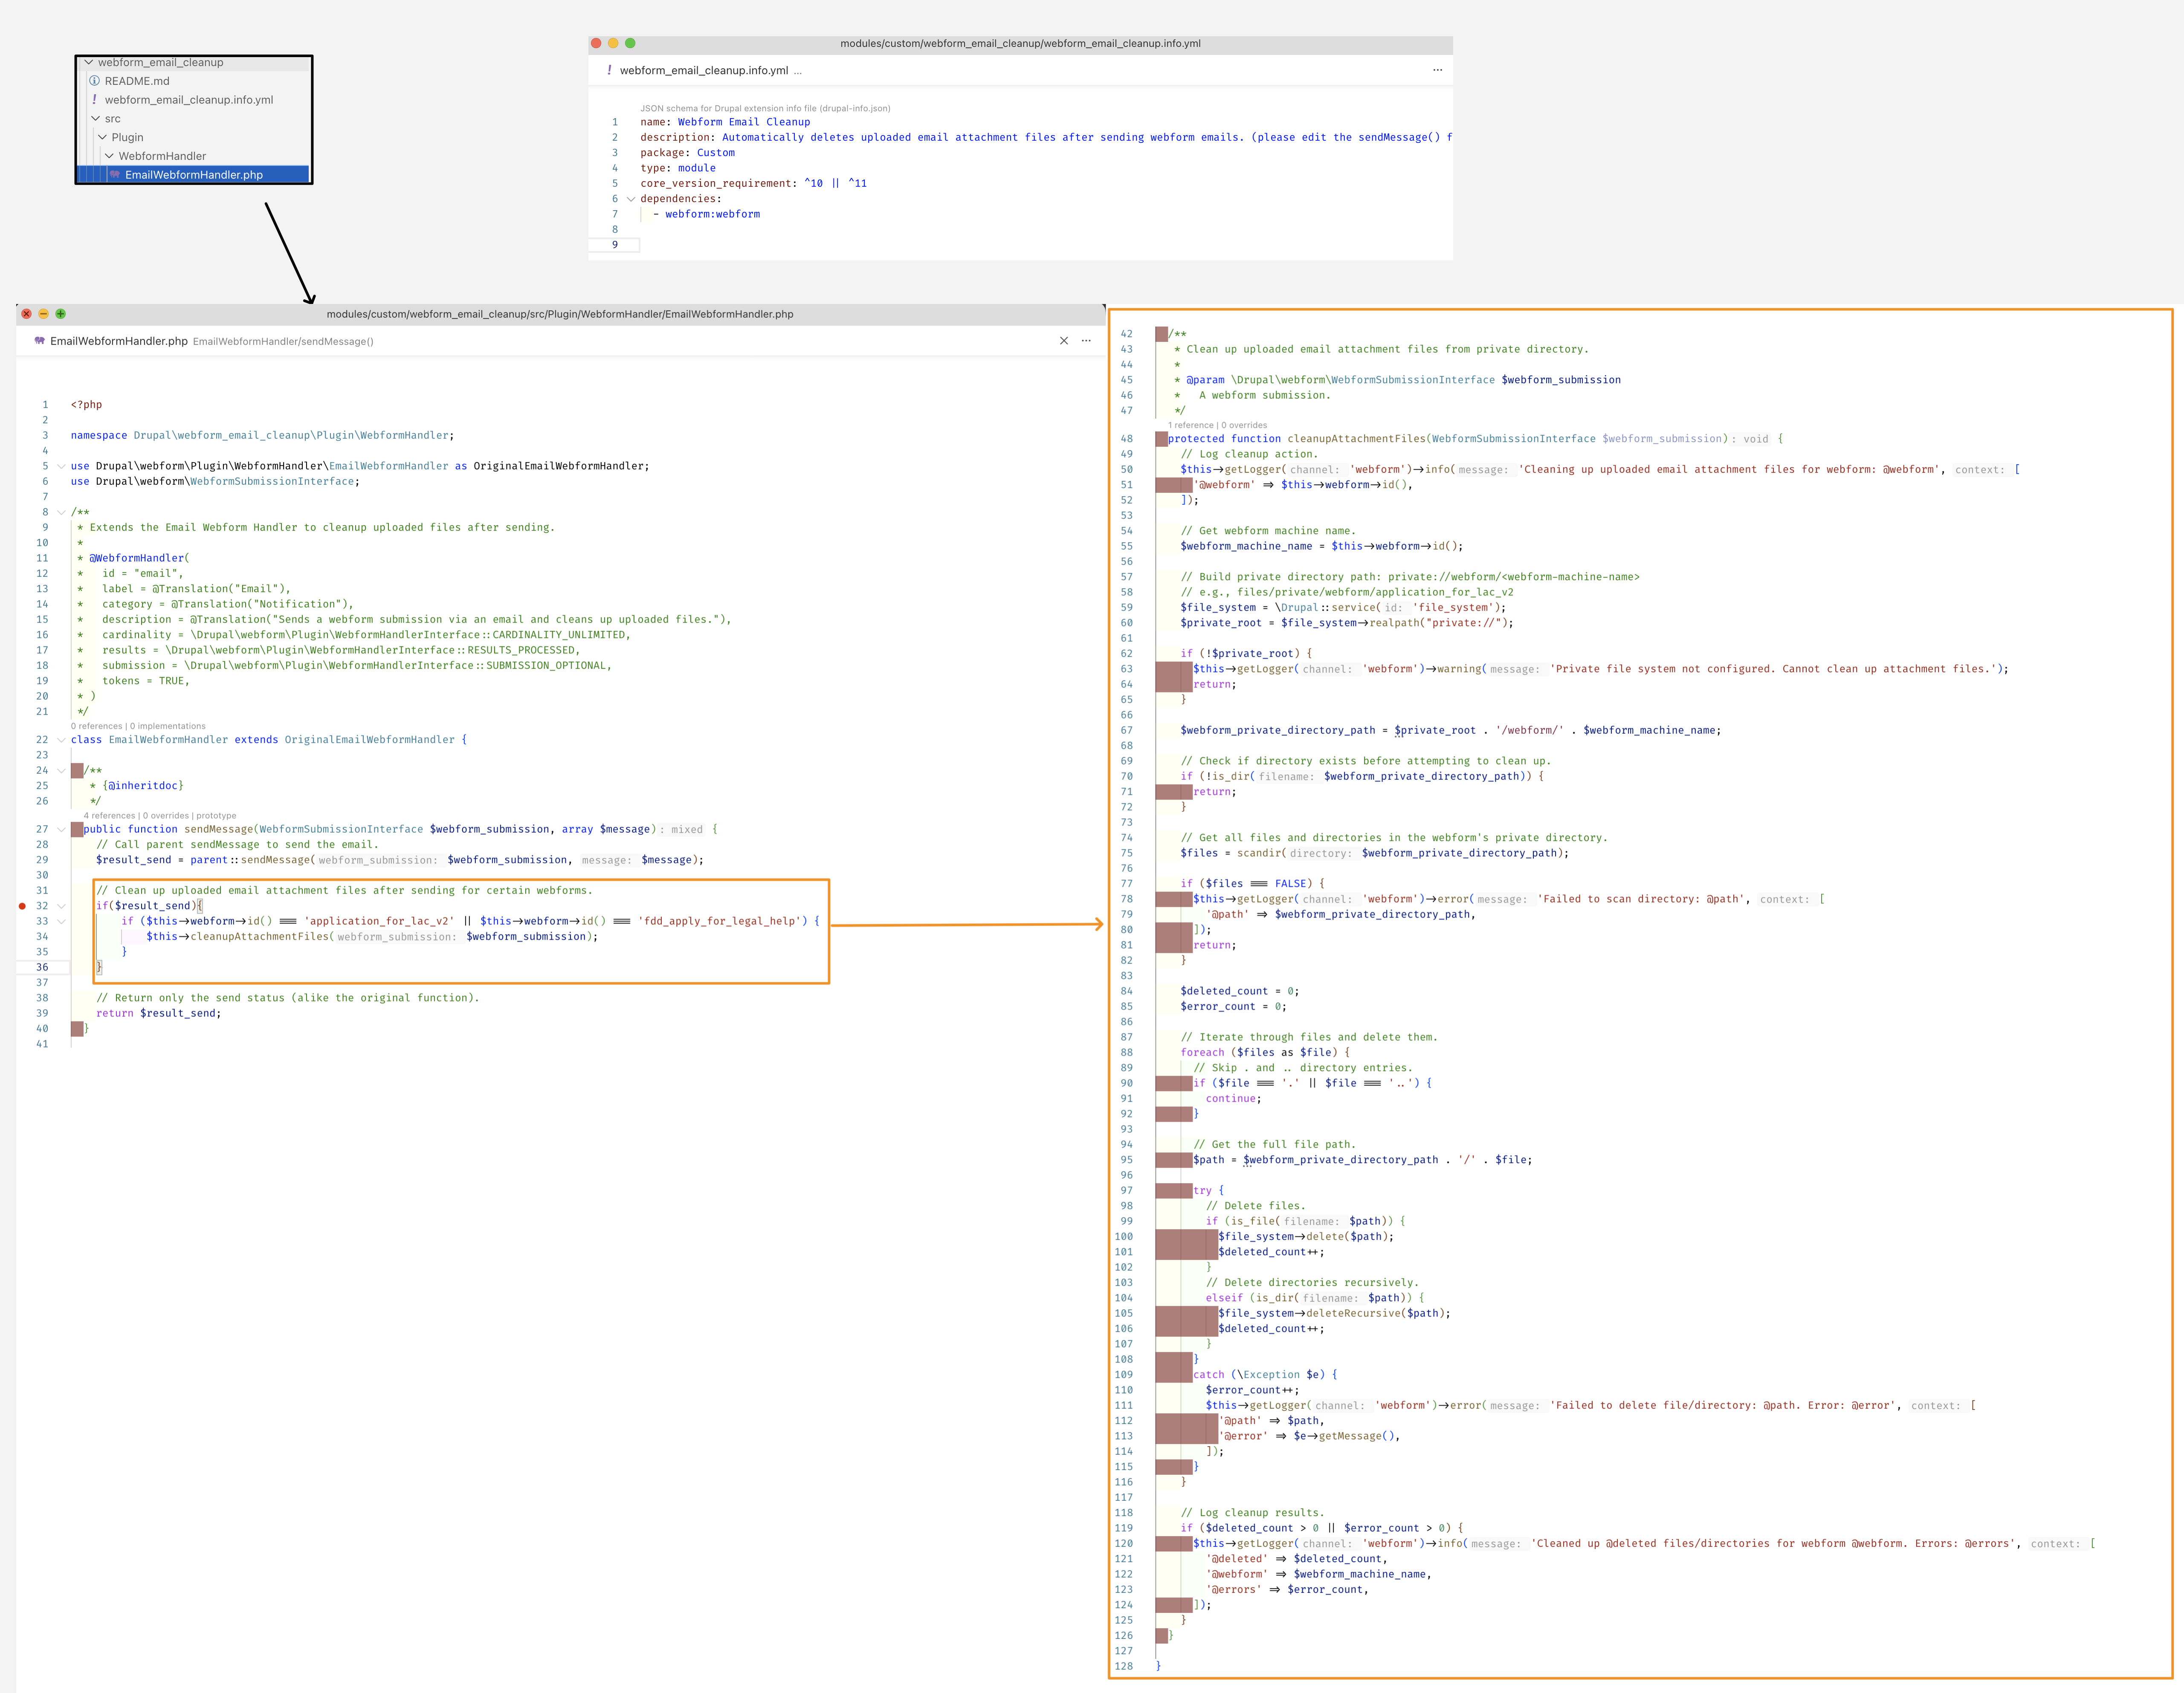This screenshot has height=1693, width=2184.
Task: Collapse the WebformHandler folder in tree
Action: 109,156
